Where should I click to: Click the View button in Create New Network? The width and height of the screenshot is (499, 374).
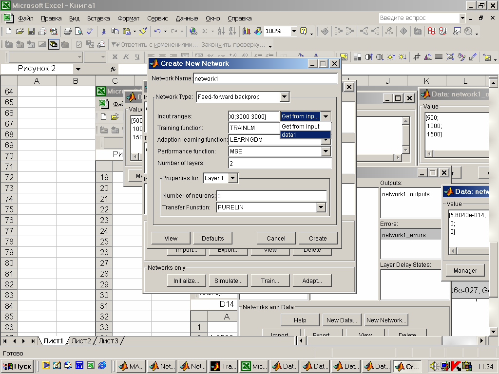(171, 239)
